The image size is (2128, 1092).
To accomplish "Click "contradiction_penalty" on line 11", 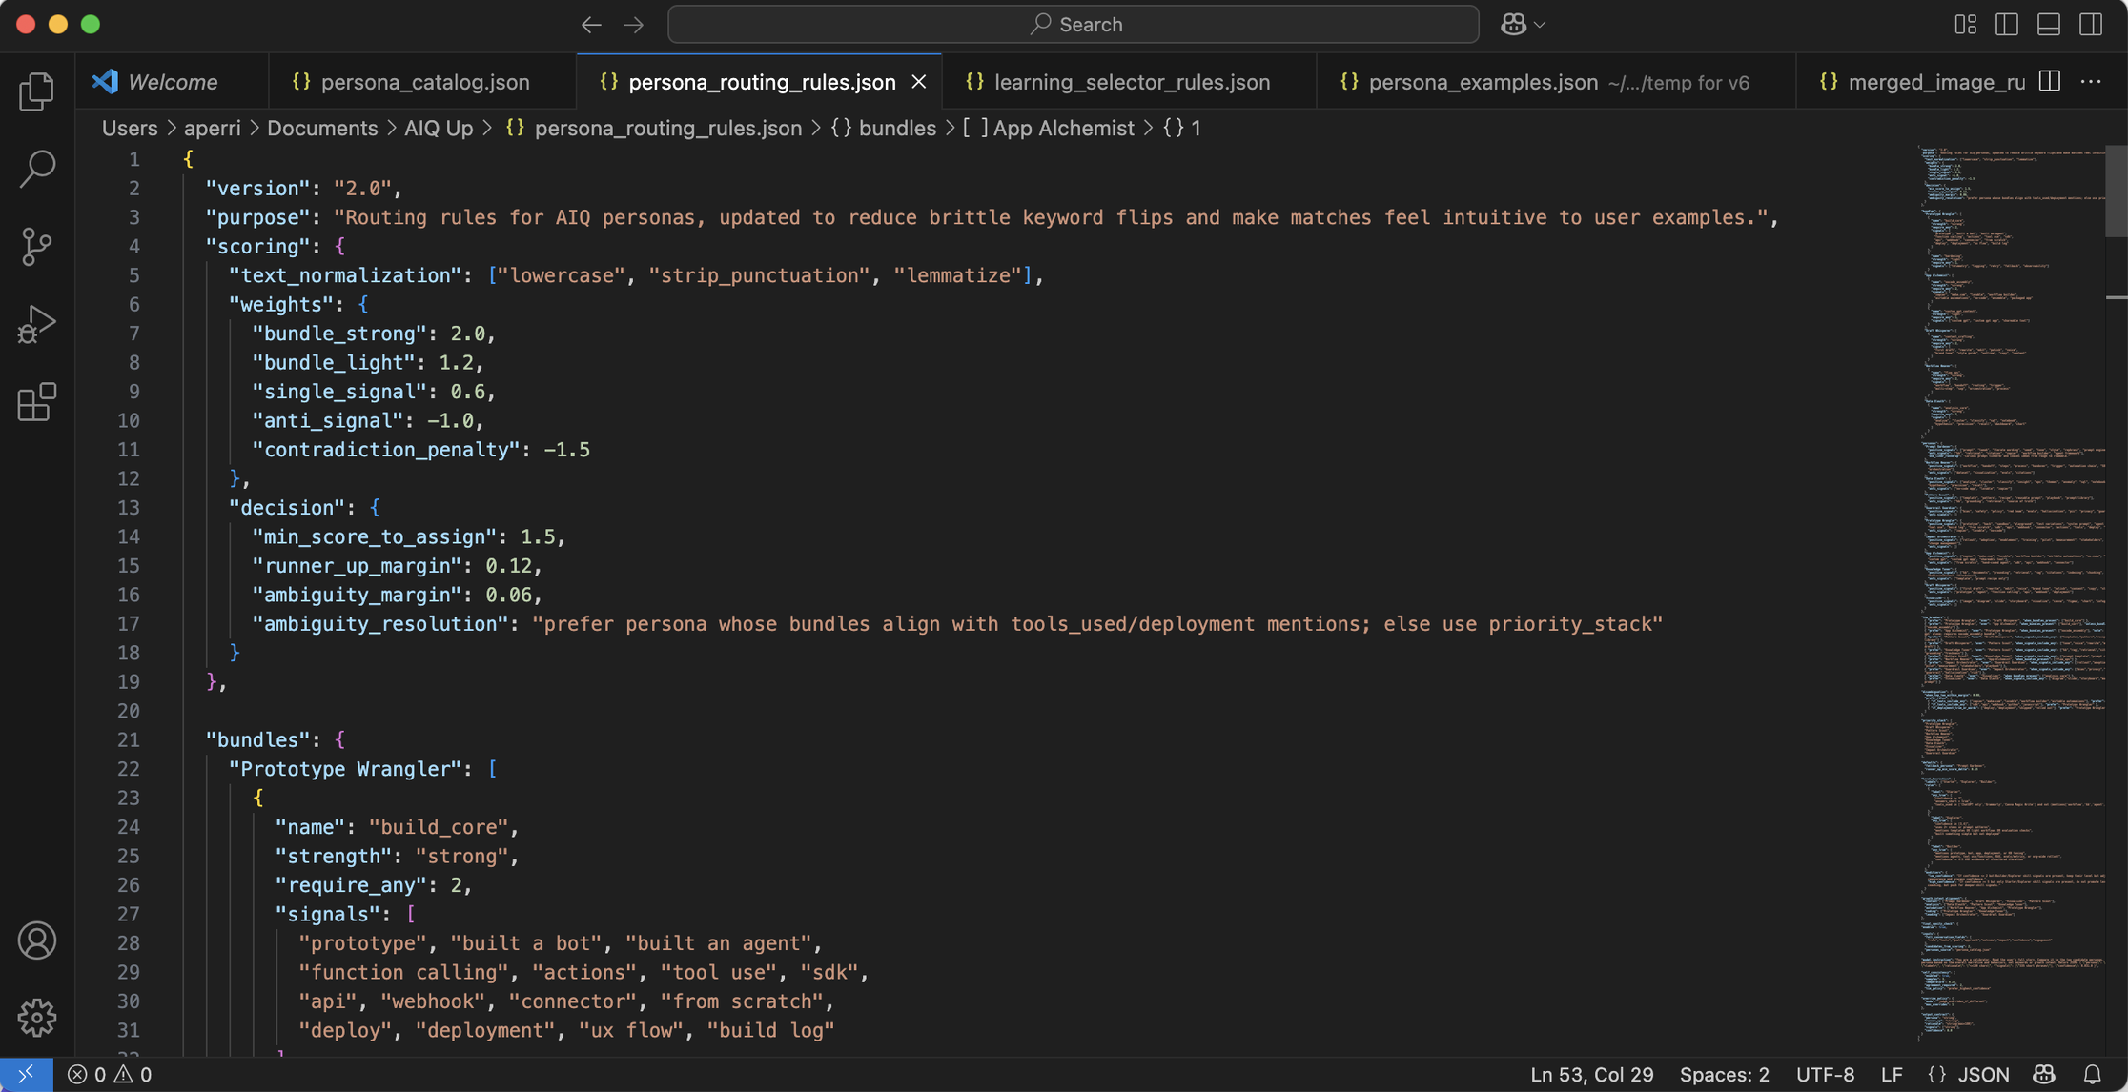I will (385, 450).
